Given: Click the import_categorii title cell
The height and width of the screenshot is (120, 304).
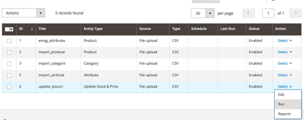Looking at the screenshot, I should point(58,64).
